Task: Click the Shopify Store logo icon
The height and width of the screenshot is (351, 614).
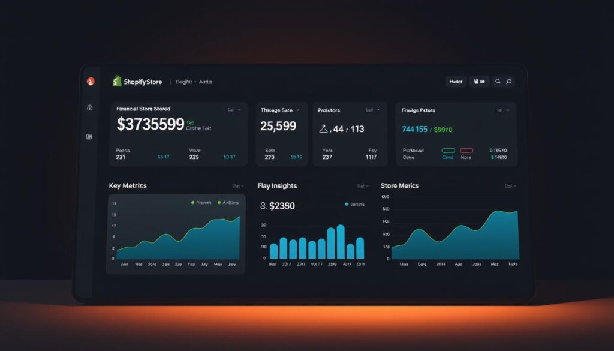Action: [x=117, y=82]
